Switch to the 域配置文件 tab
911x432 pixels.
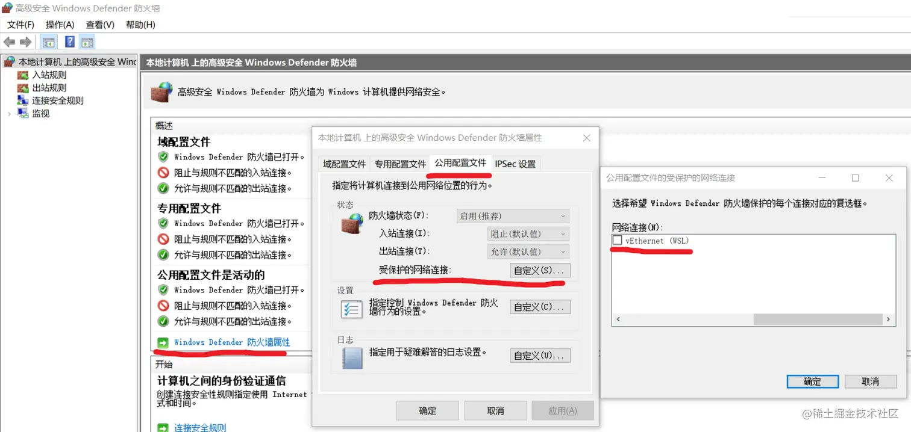tap(344, 164)
